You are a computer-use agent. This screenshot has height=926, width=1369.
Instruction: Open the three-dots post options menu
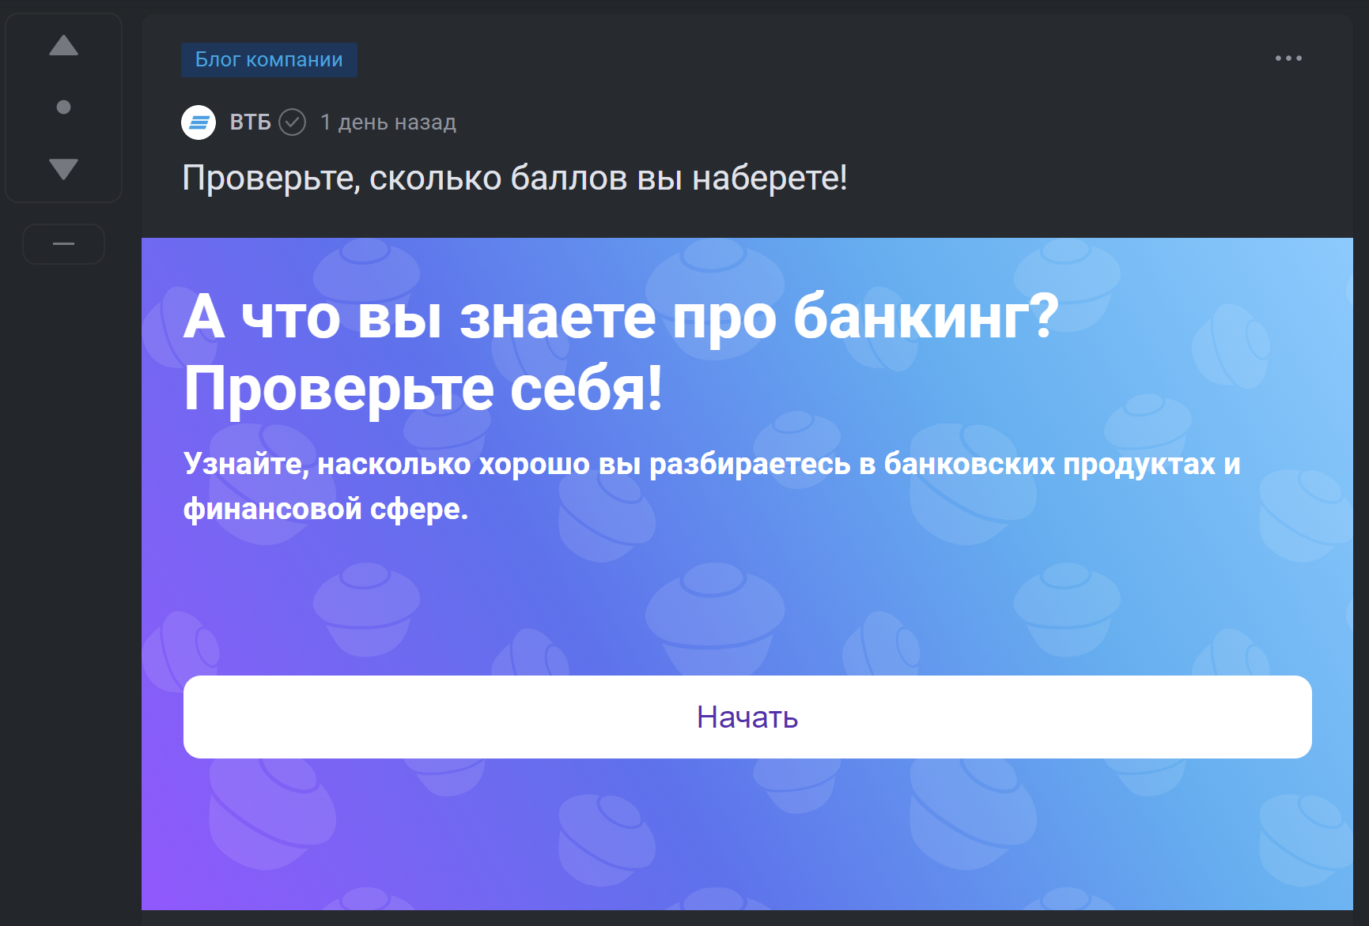pyautogui.click(x=1288, y=58)
